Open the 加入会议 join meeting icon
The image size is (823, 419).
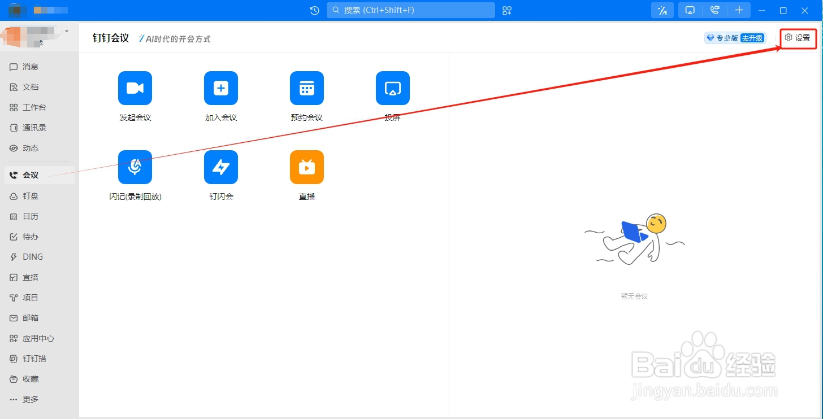[221, 88]
